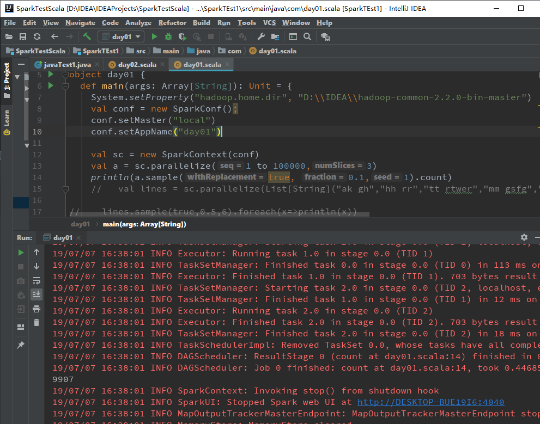Open the DESKTOP-BUE19I6:4040 Spark UI link
540x424 pixels.
click(x=430, y=402)
